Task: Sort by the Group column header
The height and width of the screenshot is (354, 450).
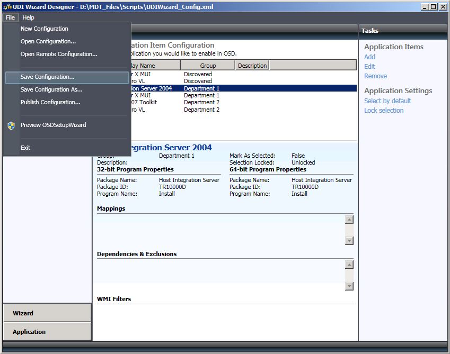Action: tap(208, 66)
